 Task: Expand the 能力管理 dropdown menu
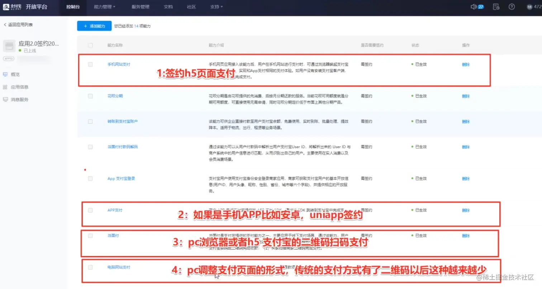click(x=105, y=7)
